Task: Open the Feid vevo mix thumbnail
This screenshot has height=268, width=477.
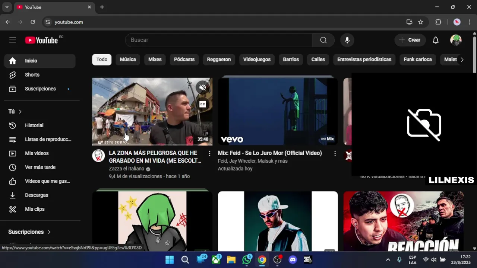Action: [x=278, y=111]
